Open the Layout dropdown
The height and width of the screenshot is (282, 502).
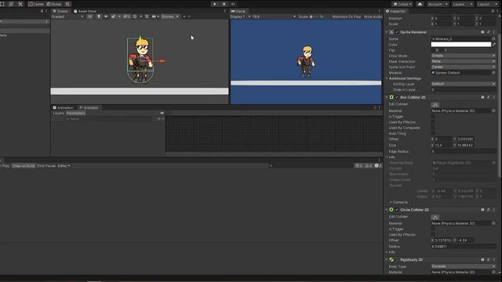(487, 4)
